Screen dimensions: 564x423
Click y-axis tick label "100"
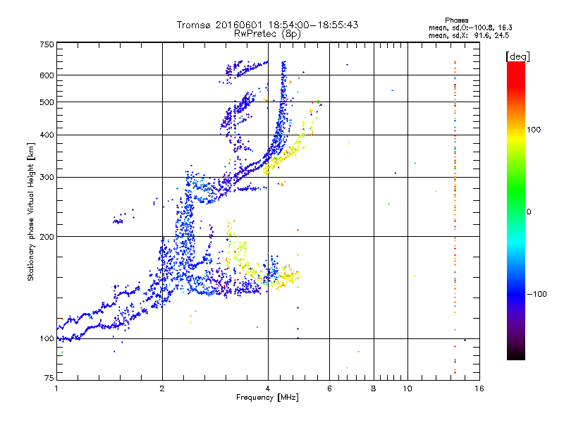[47, 338]
